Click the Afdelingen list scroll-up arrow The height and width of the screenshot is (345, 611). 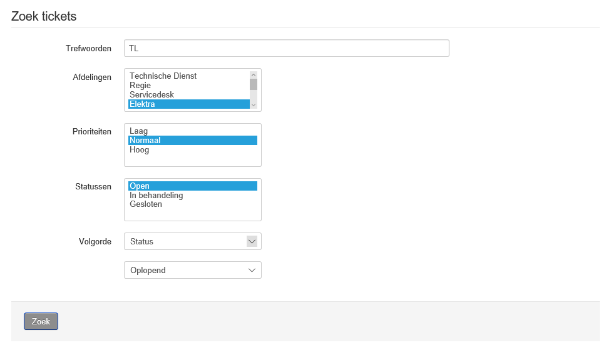[x=254, y=74]
